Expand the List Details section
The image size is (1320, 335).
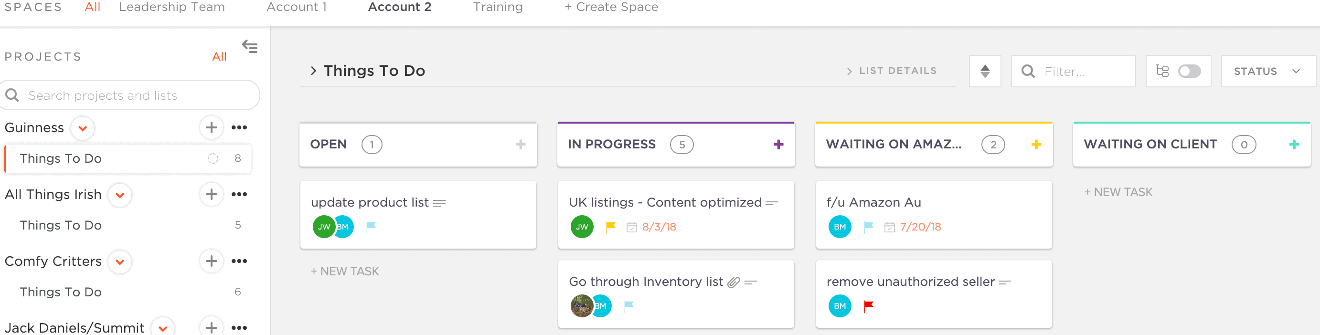click(892, 71)
